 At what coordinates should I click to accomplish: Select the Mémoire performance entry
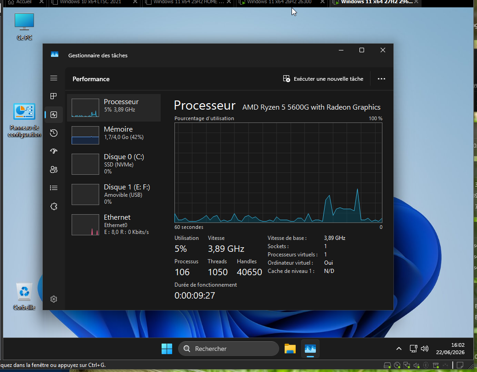(x=114, y=135)
